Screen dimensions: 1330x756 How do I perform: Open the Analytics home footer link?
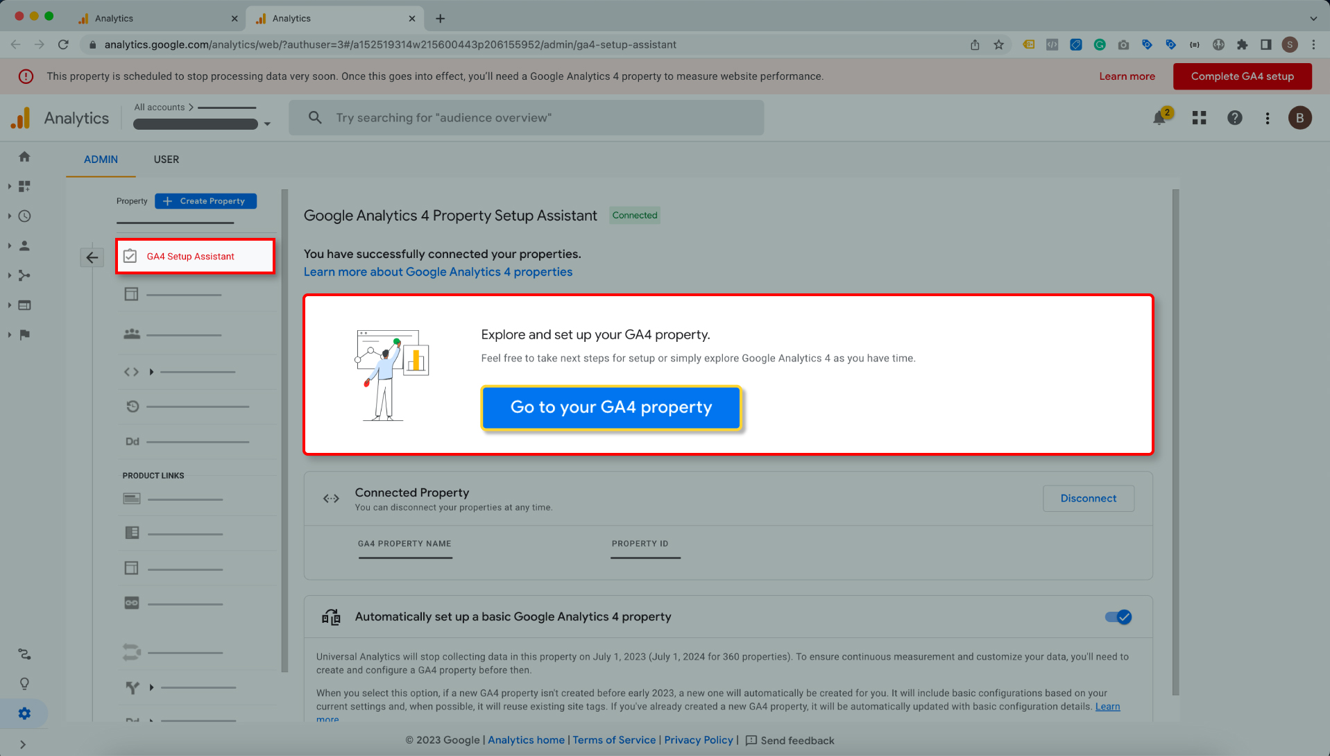526,740
